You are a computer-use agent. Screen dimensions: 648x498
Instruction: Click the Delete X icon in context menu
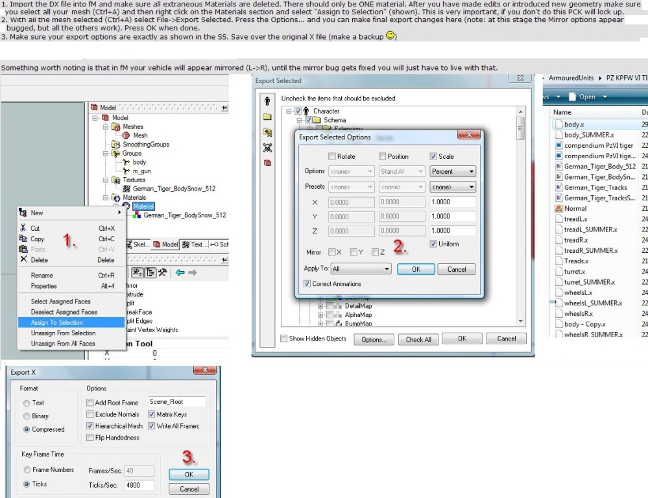23,259
